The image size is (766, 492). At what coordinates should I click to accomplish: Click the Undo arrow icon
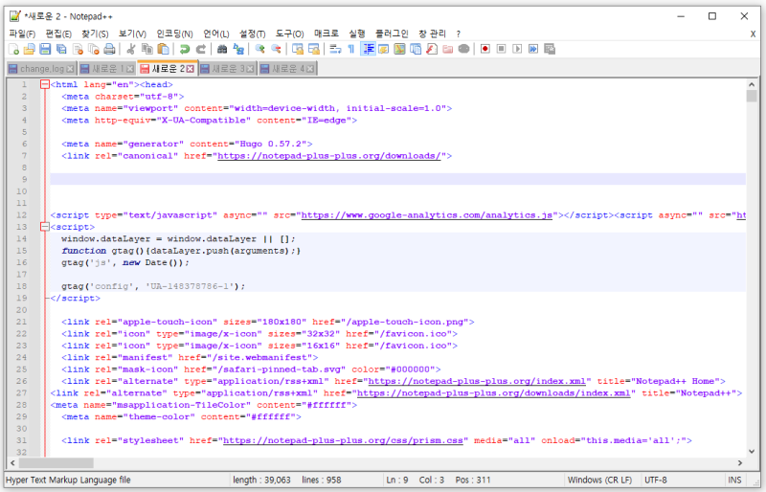click(184, 49)
